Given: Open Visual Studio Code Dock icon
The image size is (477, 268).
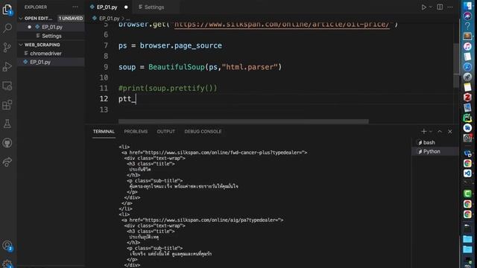Looking at the screenshot, I should pyautogui.click(x=467, y=173).
